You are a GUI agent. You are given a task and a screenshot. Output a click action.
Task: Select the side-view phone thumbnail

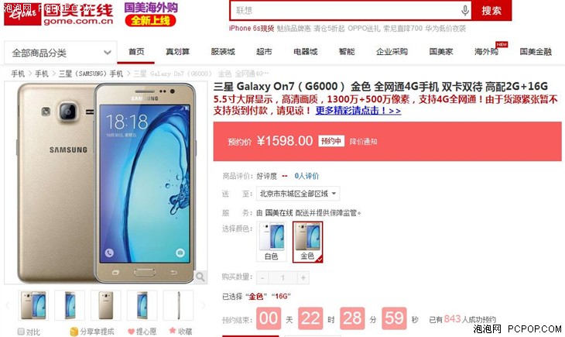pos(178,305)
